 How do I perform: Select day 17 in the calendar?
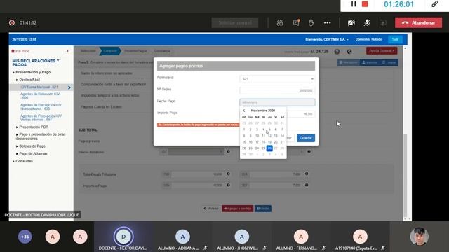point(257,142)
